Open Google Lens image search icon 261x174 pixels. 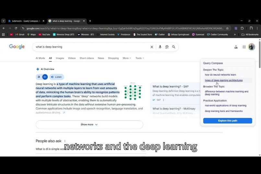[167, 47]
